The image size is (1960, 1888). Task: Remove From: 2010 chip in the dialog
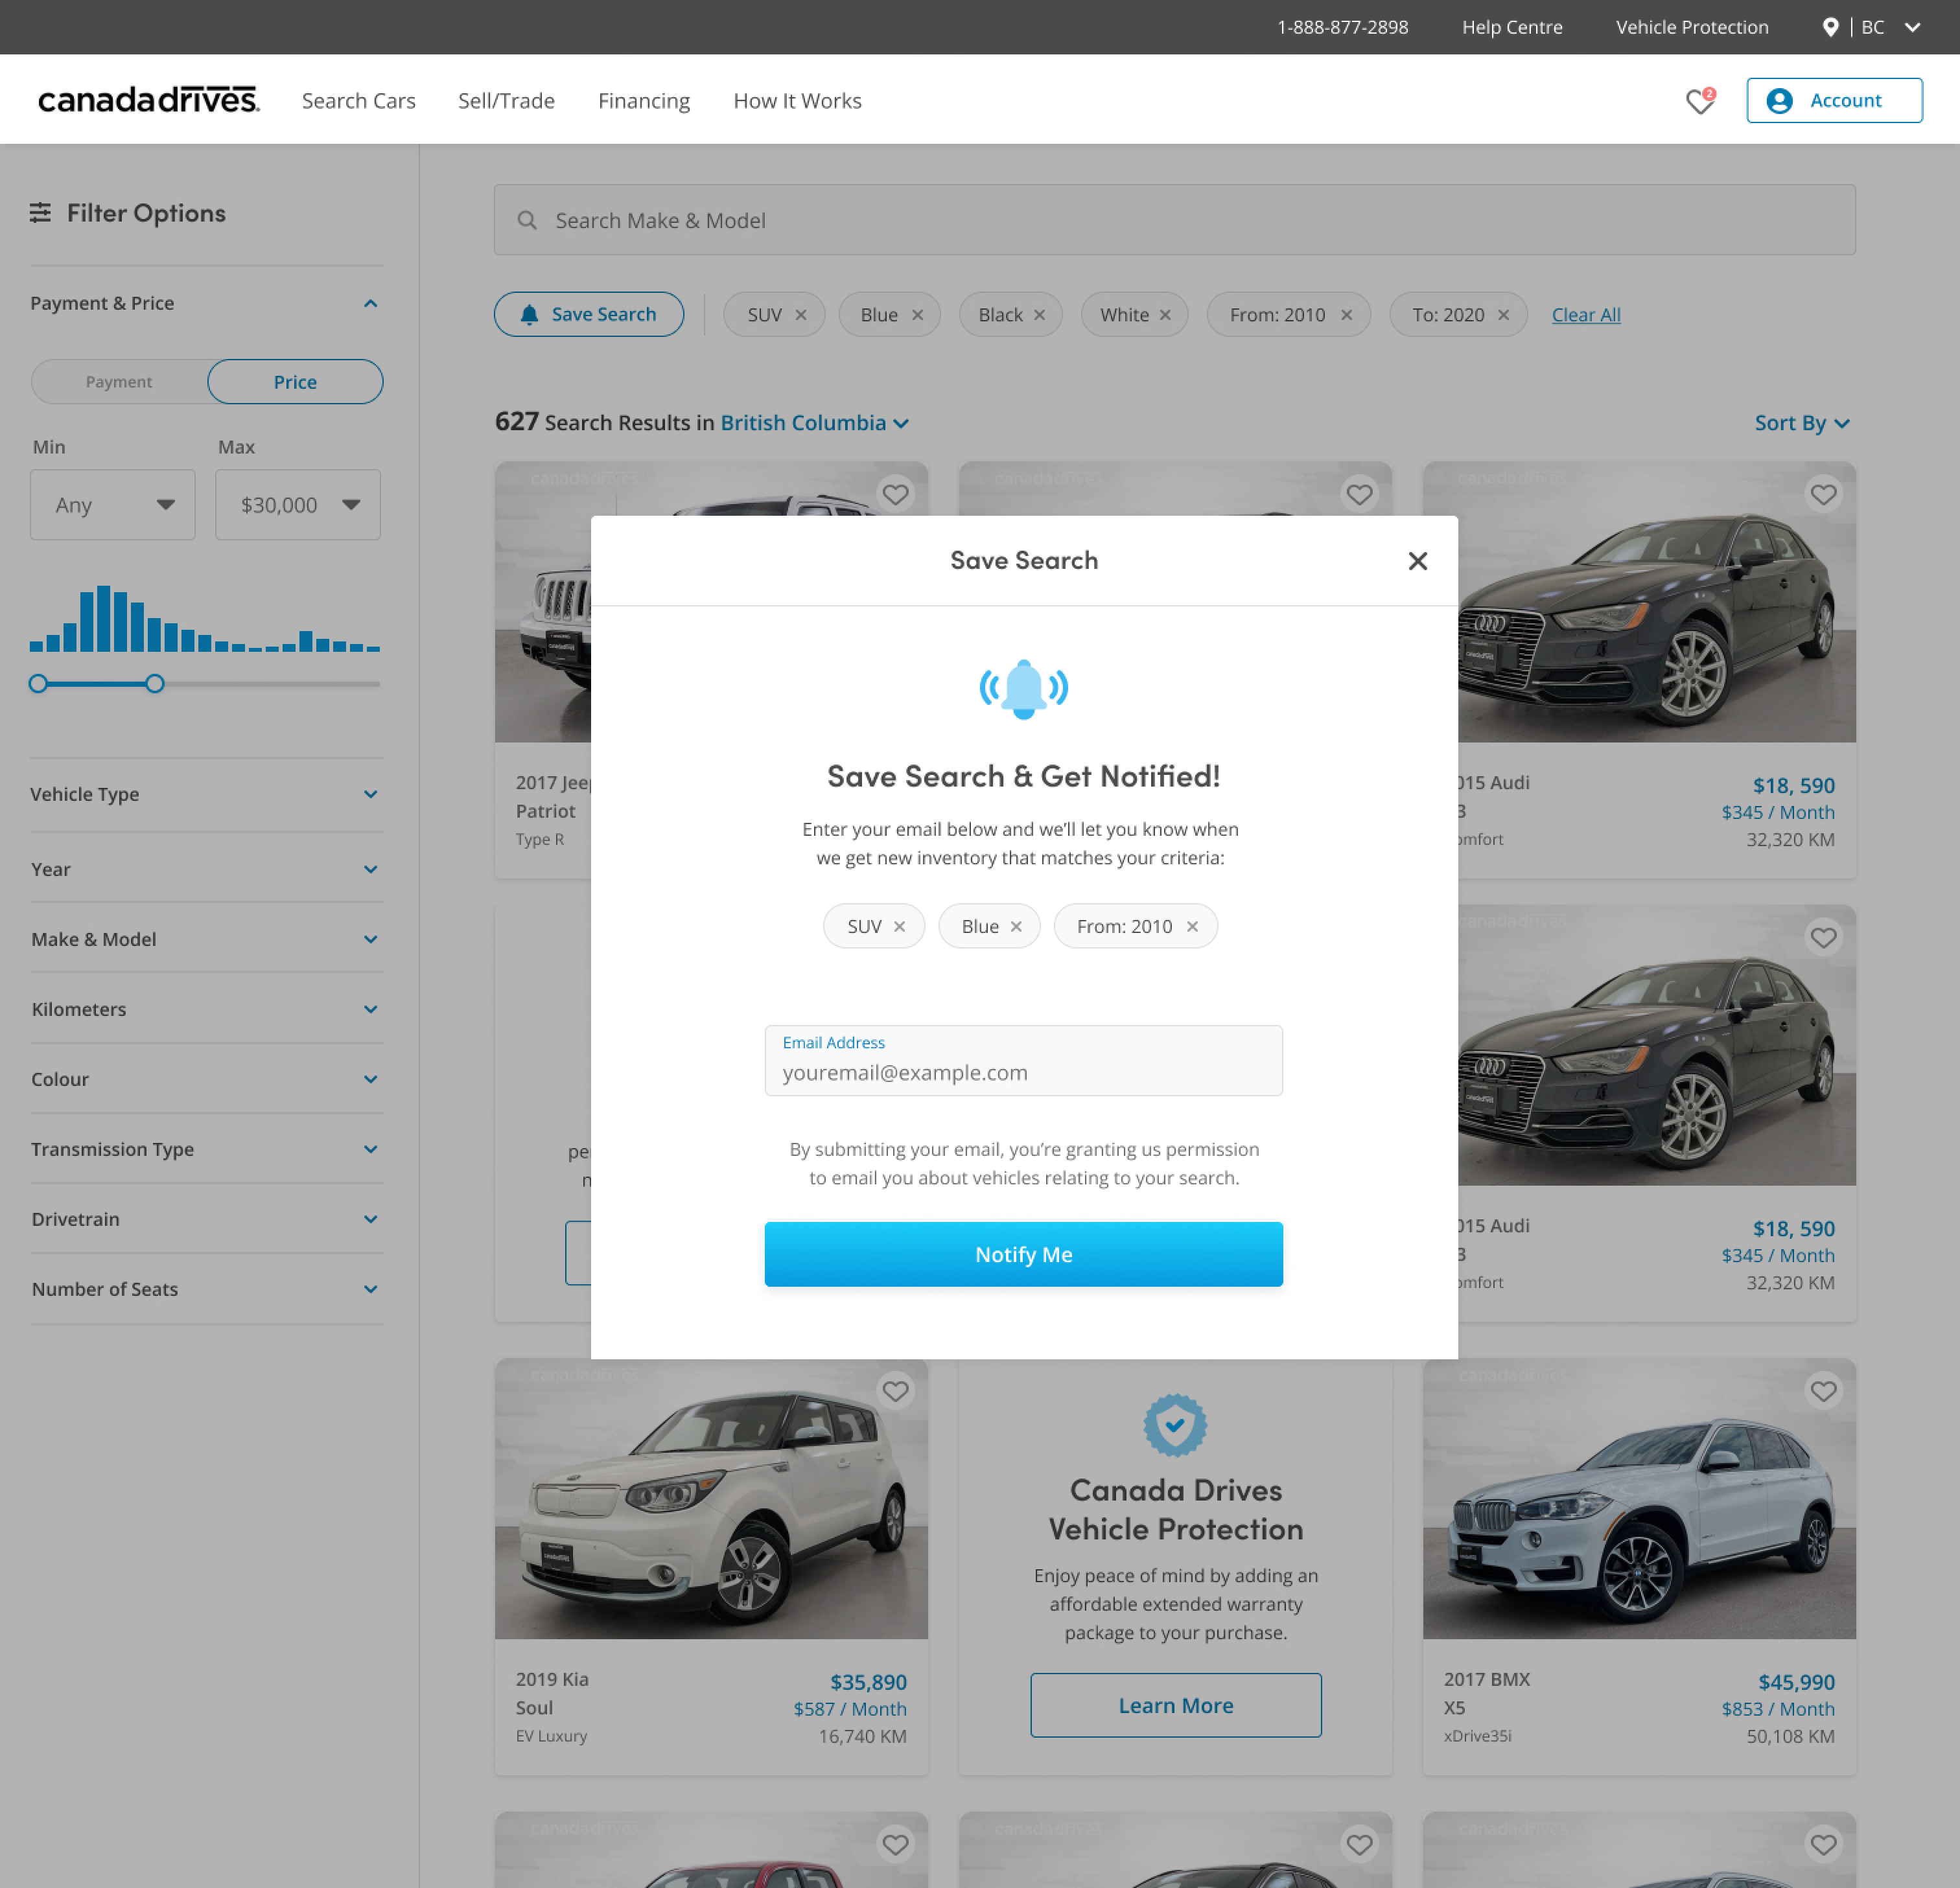pos(1192,927)
